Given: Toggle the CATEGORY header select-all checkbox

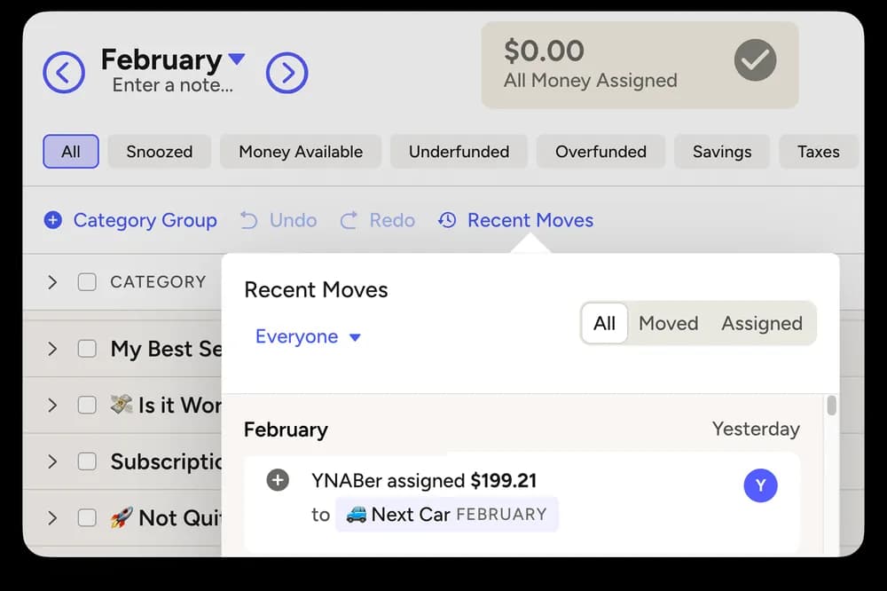Looking at the screenshot, I should pos(87,282).
